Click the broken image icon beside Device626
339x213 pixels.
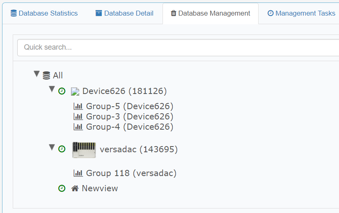[x=75, y=92]
